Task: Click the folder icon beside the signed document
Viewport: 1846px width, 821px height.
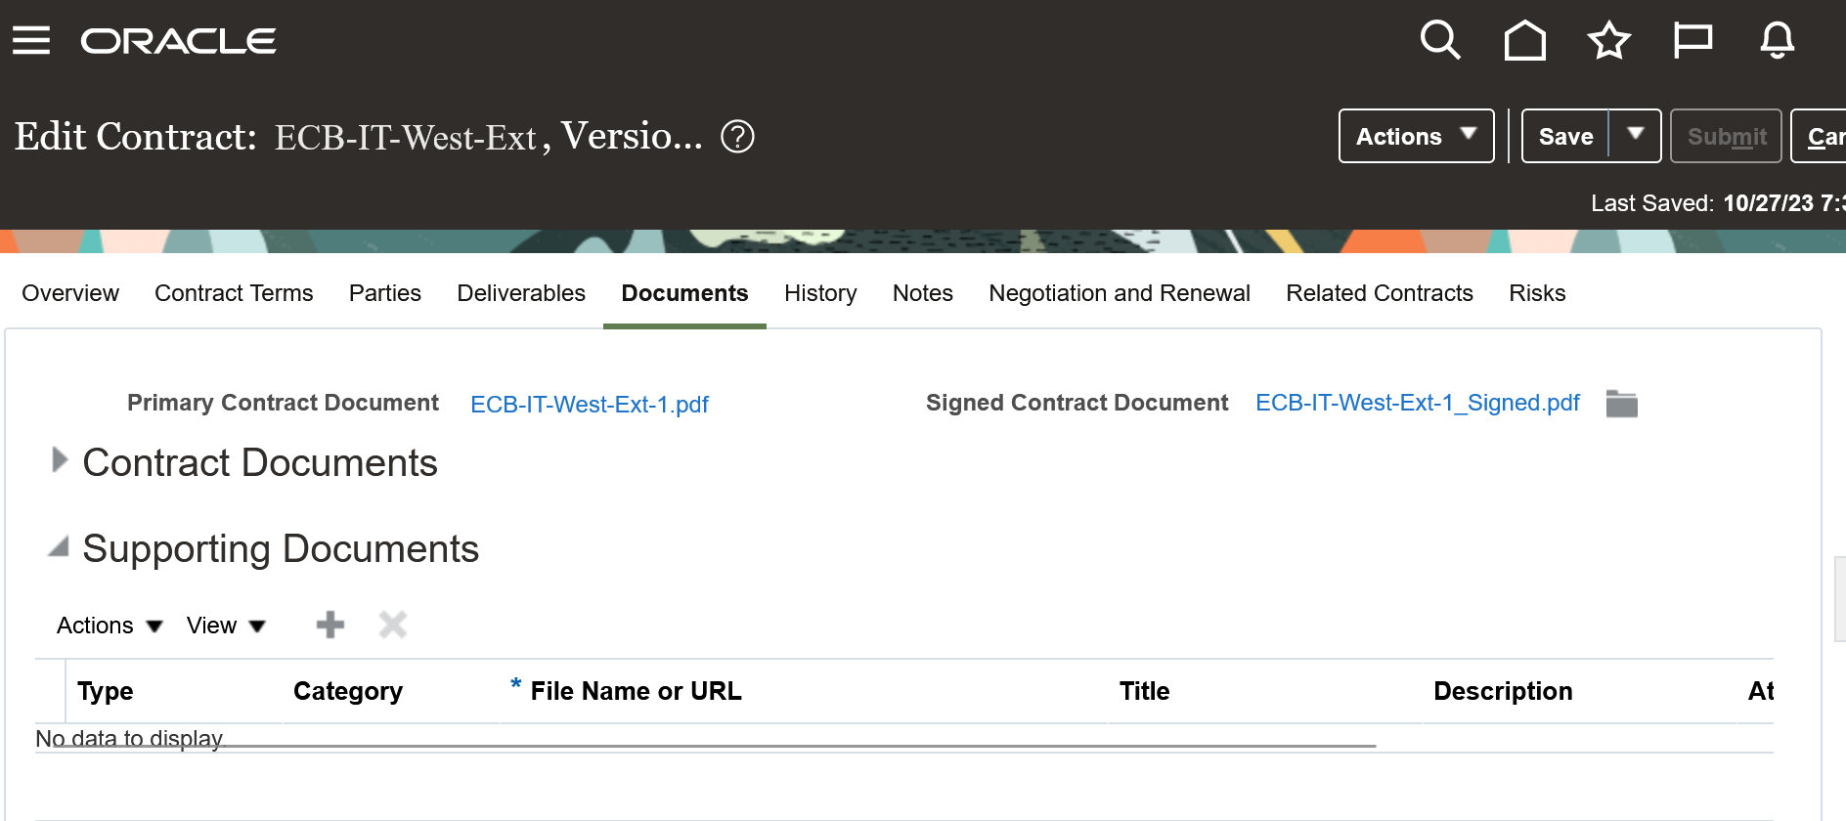Action: click(1622, 403)
